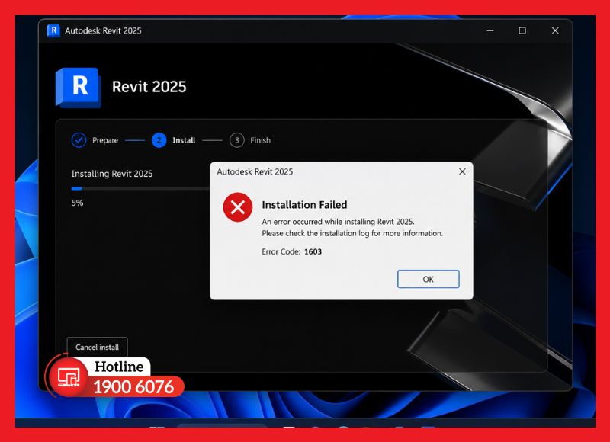Click the 5% progress value
The width and height of the screenshot is (610, 442).
click(77, 203)
